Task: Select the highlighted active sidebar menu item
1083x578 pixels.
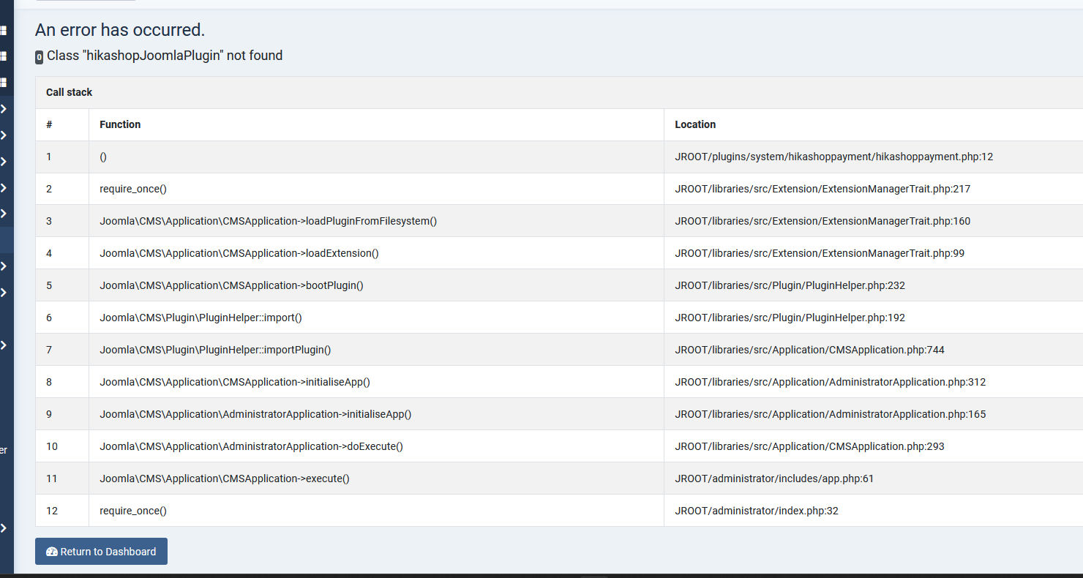Action: [x=7, y=240]
